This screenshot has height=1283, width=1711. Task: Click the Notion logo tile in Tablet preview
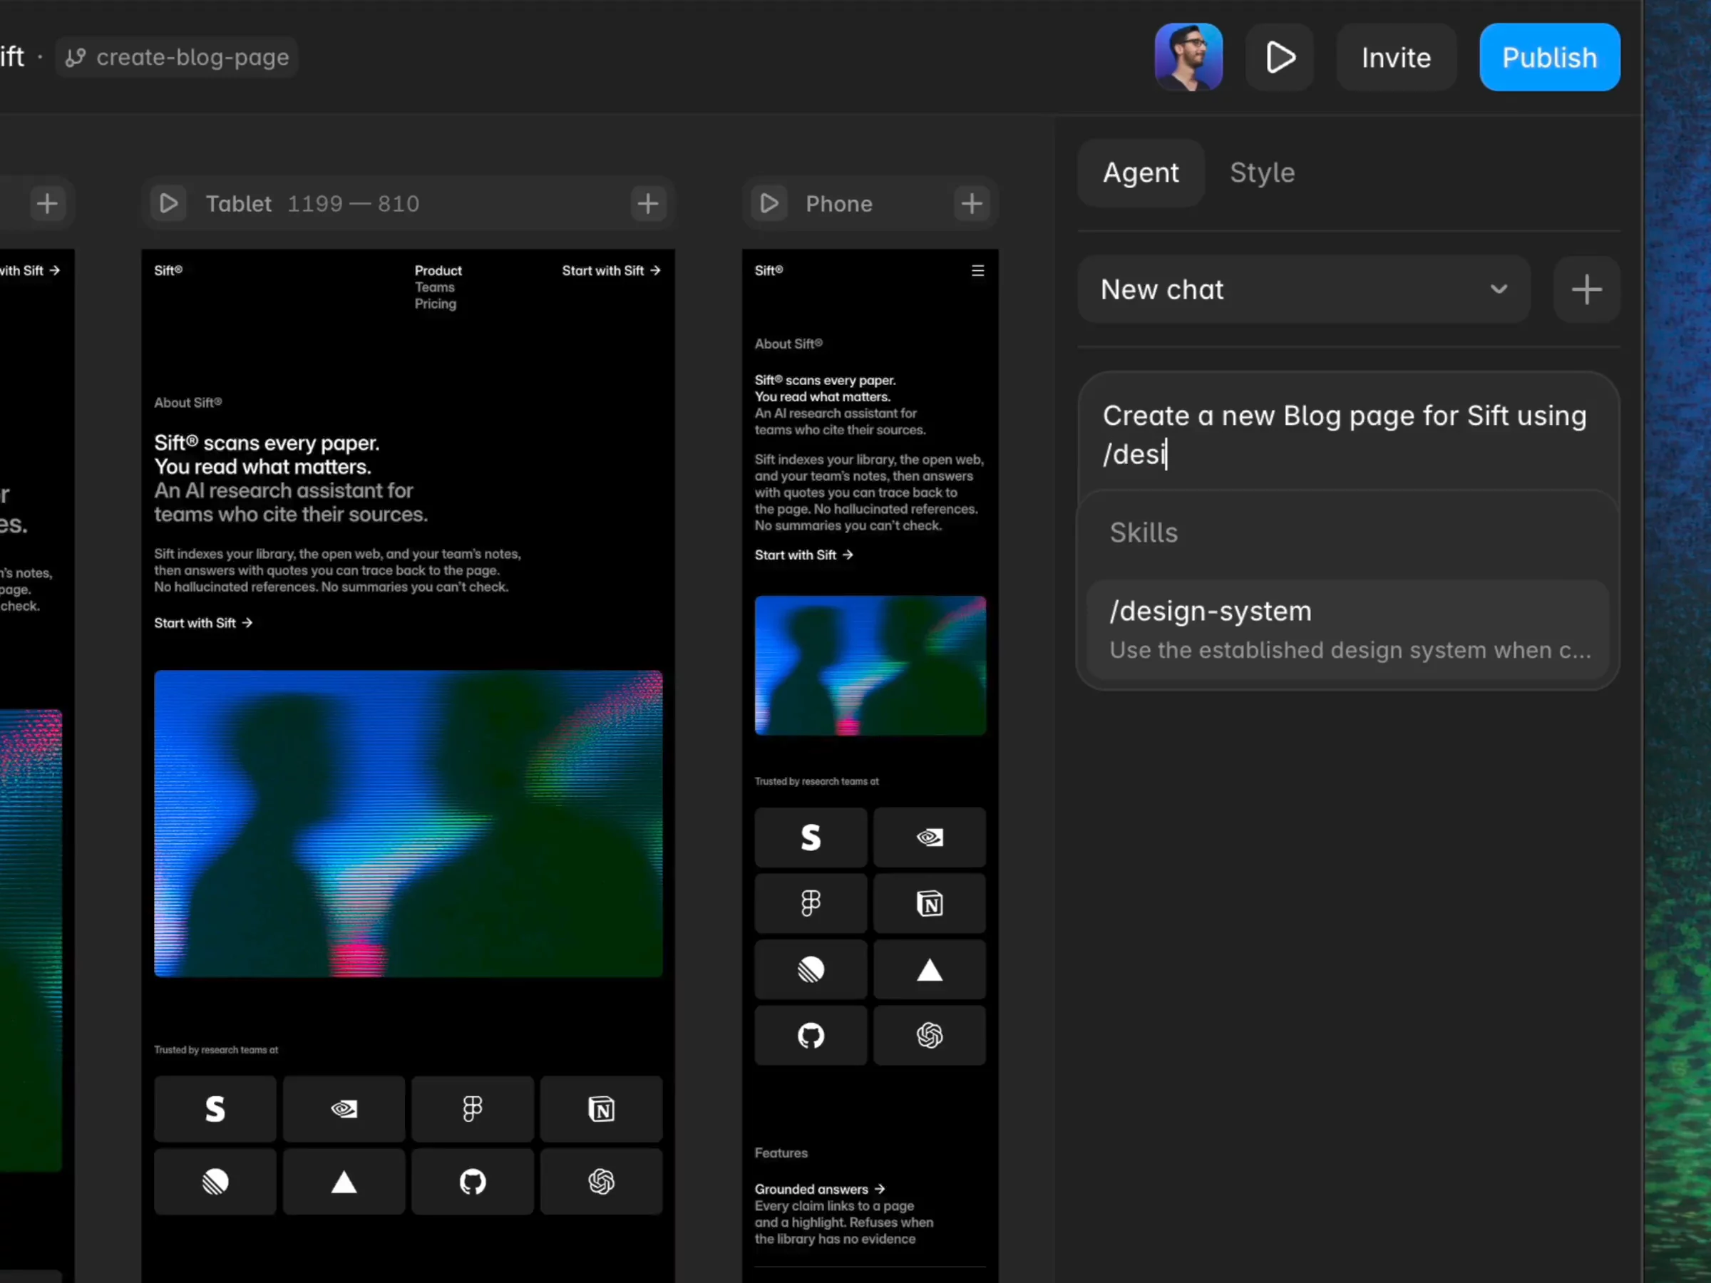pyautogui.click(x=602, y=1110)
